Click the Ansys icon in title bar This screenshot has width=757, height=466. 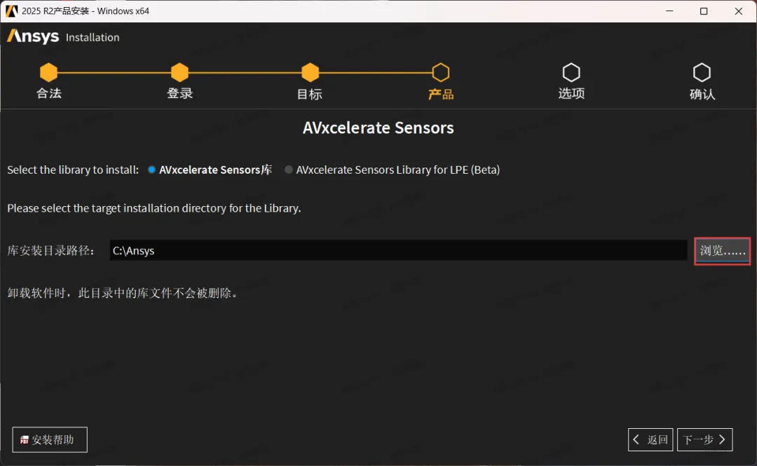click(x=12, y=11)
